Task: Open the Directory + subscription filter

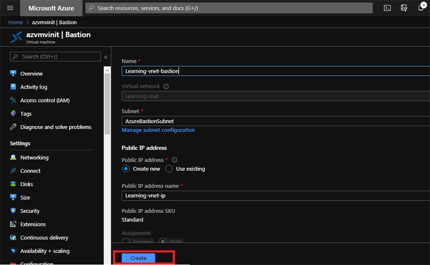Action: [404, 8]
